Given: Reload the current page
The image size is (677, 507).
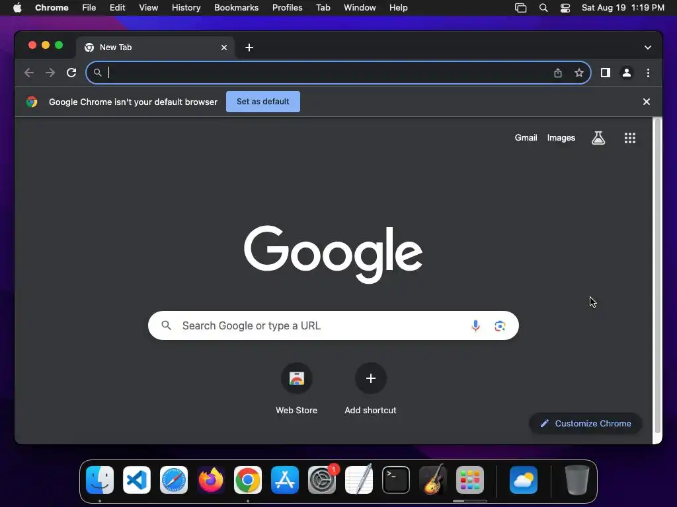Looking at the screenshot, I should click(x=71, y=73).
